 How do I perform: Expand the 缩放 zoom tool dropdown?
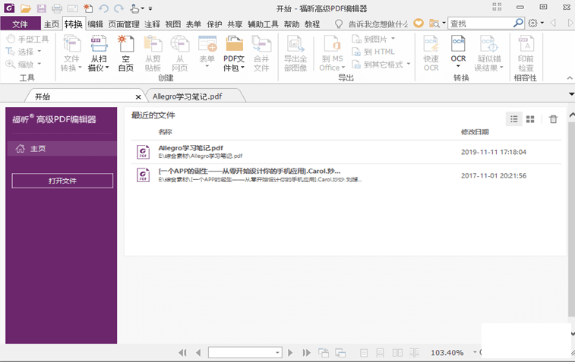pyautogui.click(x=39, y=64)
